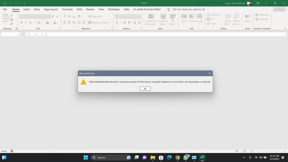288x162 pixels.
Task: Click Reference in Functions Translator
Action: pos(262,15)
